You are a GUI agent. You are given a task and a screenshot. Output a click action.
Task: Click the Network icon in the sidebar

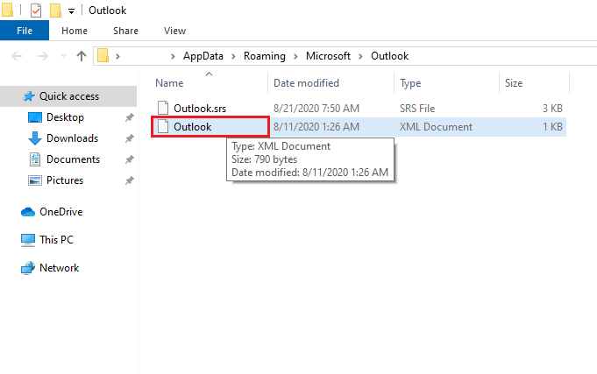click(x=28, y=268)
